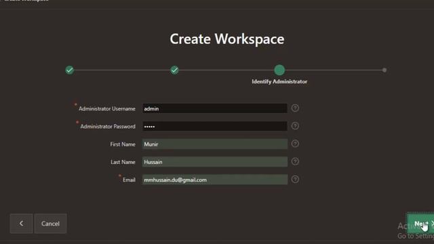
Task: Focus the Administrator Password input
Action: coord(214,126)
